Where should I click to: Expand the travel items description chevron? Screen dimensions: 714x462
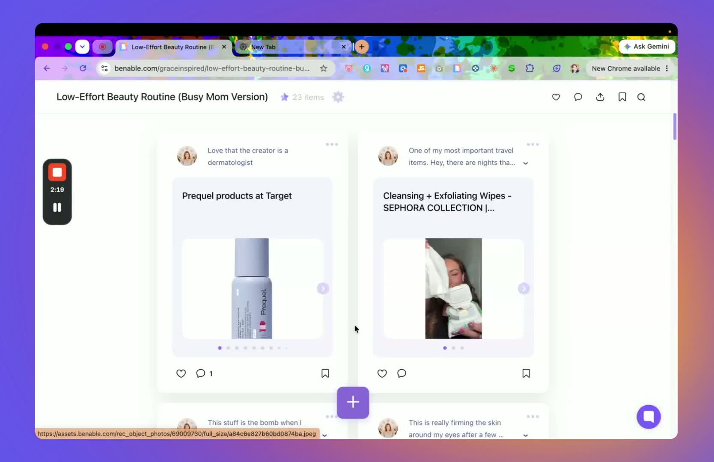point(526,163)
